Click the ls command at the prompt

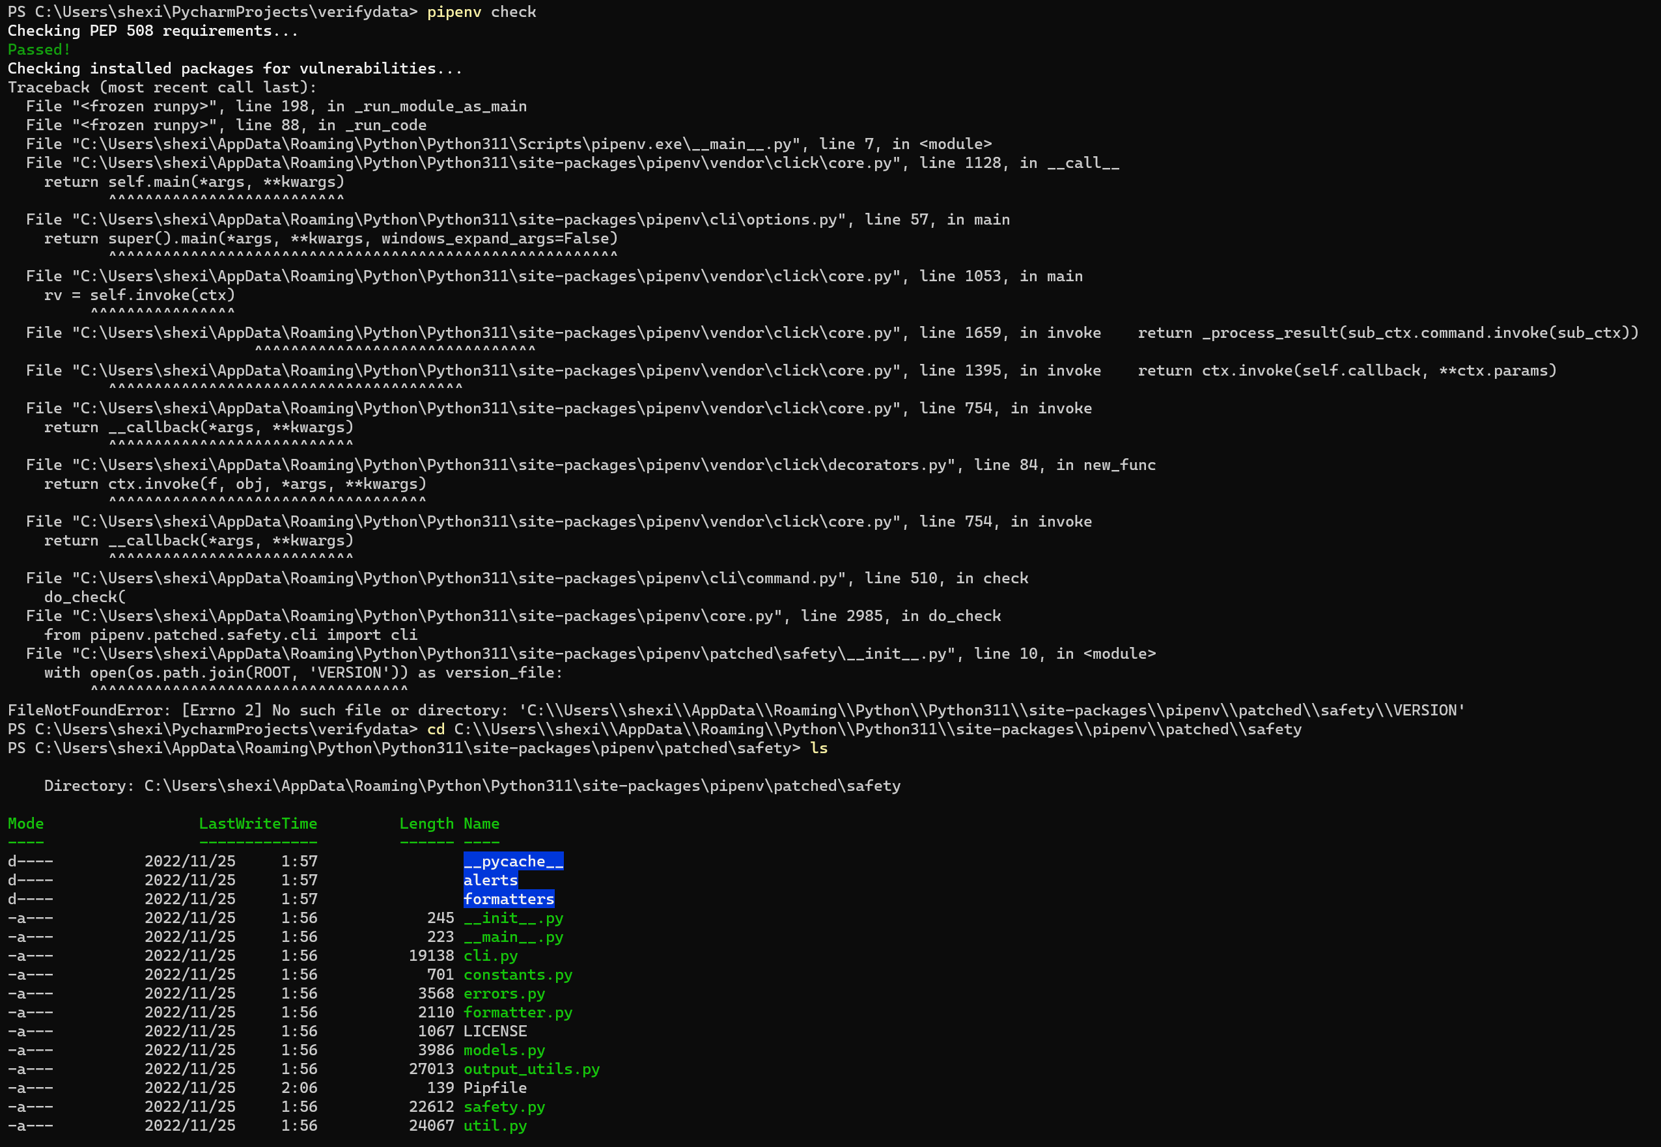[820, 747]
